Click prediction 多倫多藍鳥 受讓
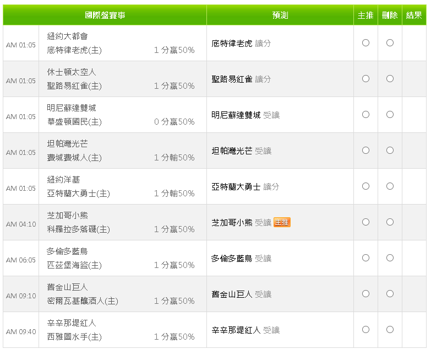This screenshot has width=431, height=354. click(x=241, y=259)
